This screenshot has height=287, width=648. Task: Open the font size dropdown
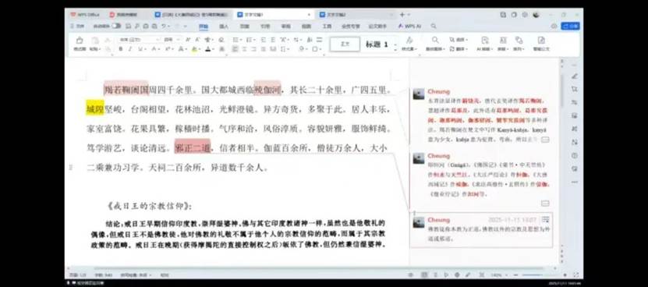click(178, 40)
